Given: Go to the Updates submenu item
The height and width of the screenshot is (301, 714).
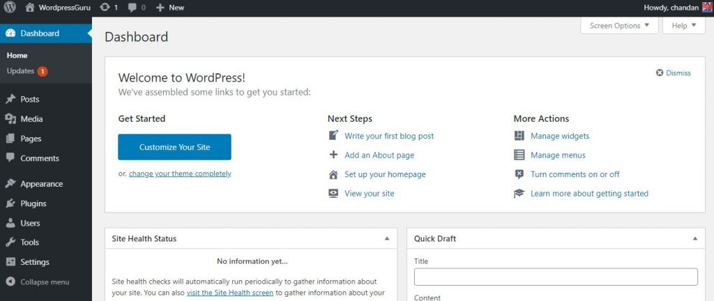Looking at the screenshot, I should [x=21, y=71].
